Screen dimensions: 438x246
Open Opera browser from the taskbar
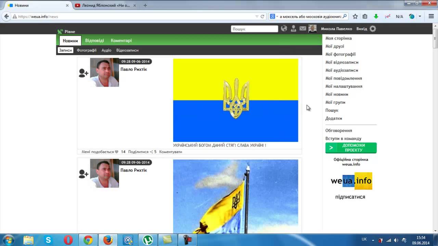pyautogui.click(x=68, y=240)
